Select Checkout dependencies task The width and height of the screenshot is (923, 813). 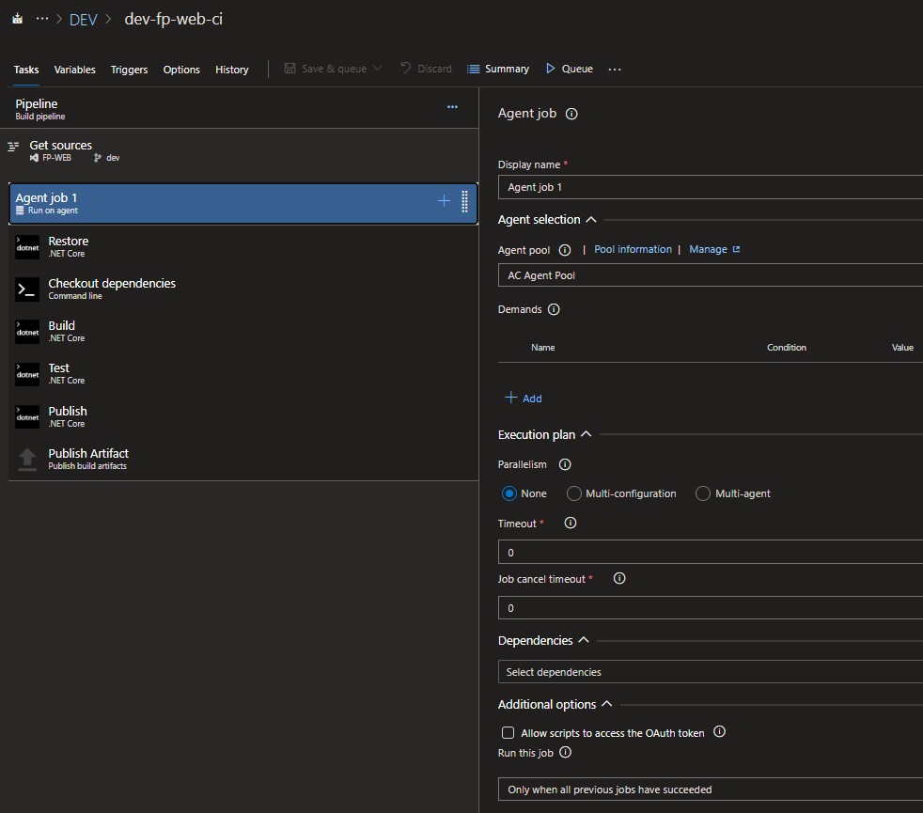[x=242, y=289]
